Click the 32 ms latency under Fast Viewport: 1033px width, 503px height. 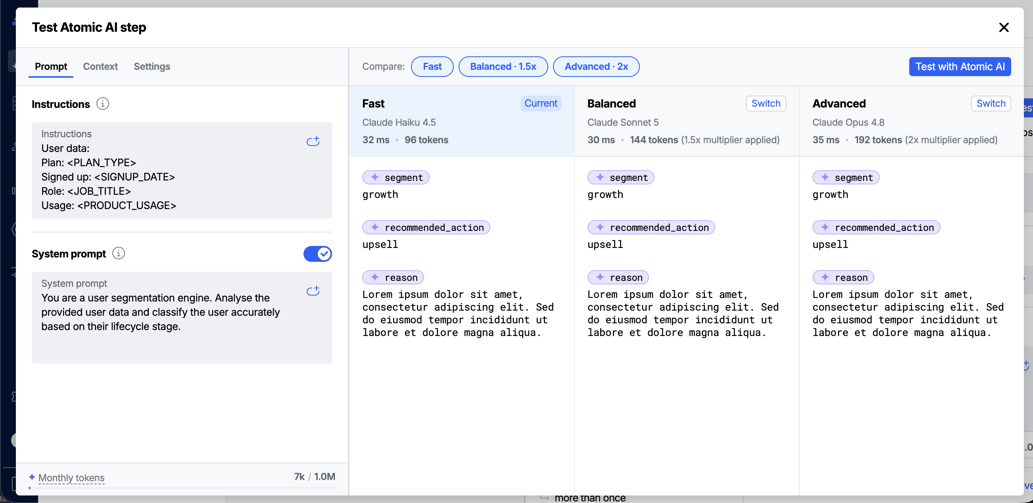[376, 140]
